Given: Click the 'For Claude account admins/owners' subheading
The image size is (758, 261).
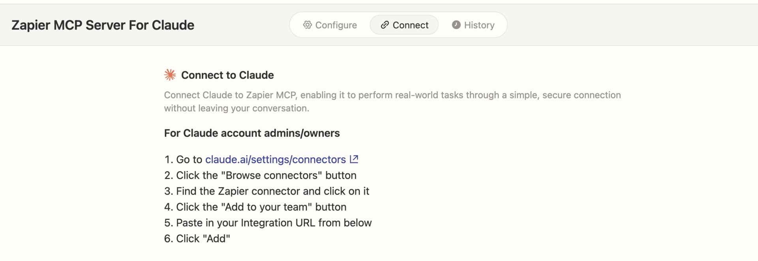Looking at the screenshot, I should (x=252, y=133).
